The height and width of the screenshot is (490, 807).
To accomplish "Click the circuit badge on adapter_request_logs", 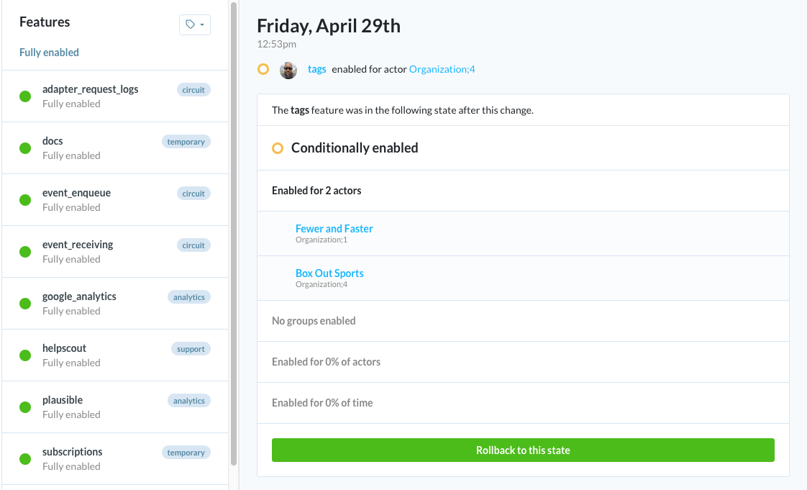I will point(193,89).
